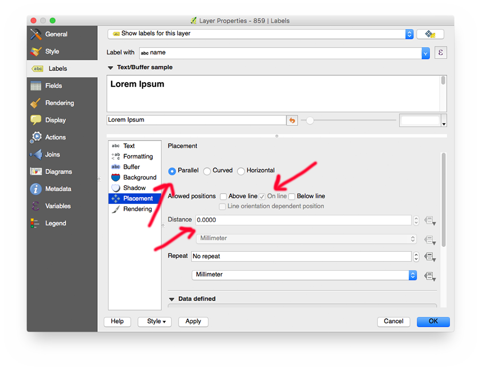
Task: Click the Repeat value stepper
Action: [416, 257]
